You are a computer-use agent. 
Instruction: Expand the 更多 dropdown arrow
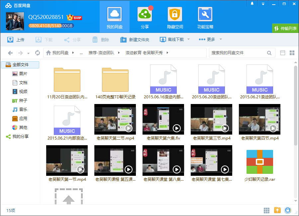(221, 39)
